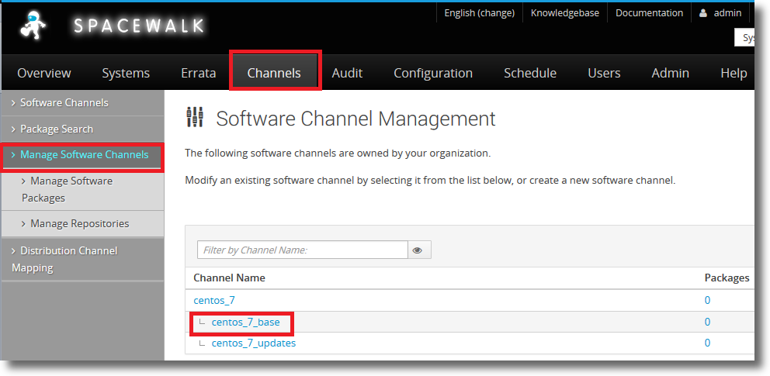Viewport: 770px width, 376px height.
Task: Open the Admin menu
Action: (x=671, y=73)
